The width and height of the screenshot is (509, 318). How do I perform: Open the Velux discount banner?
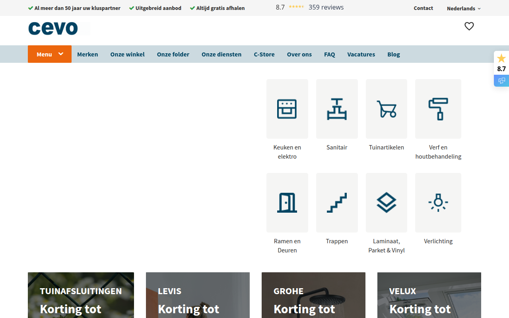(x=429, y=295)
